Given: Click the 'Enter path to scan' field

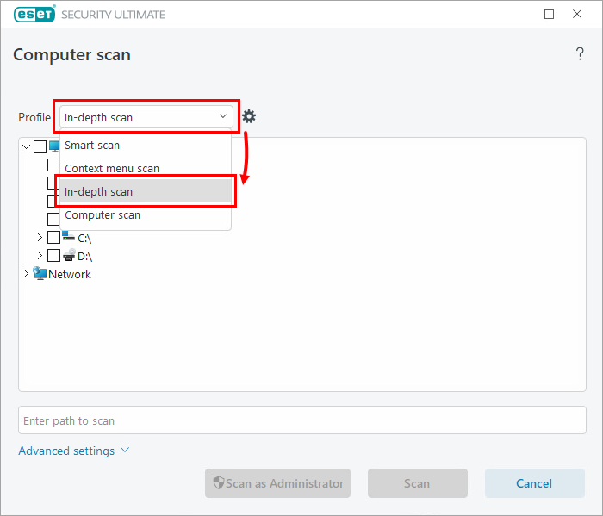Looking at the screenshot, I should coord(301,420).
